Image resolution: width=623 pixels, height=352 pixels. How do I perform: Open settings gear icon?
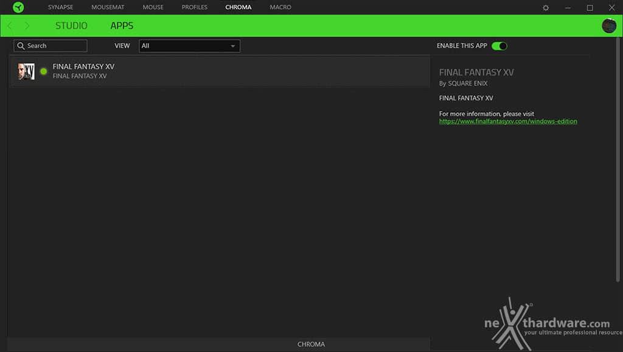click(x=546, y=7)
